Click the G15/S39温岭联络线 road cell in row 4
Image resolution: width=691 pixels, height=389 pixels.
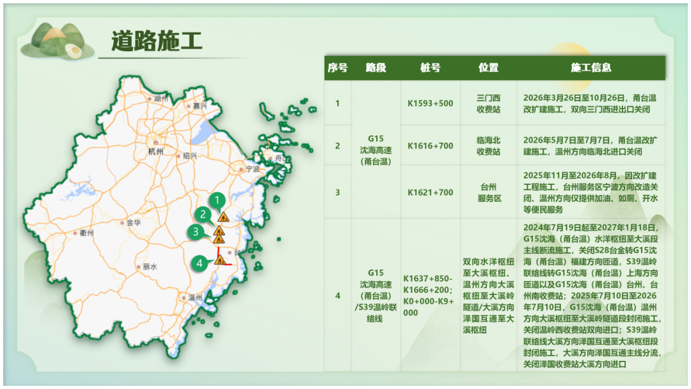pyautogui.click(x=376, y=295)
